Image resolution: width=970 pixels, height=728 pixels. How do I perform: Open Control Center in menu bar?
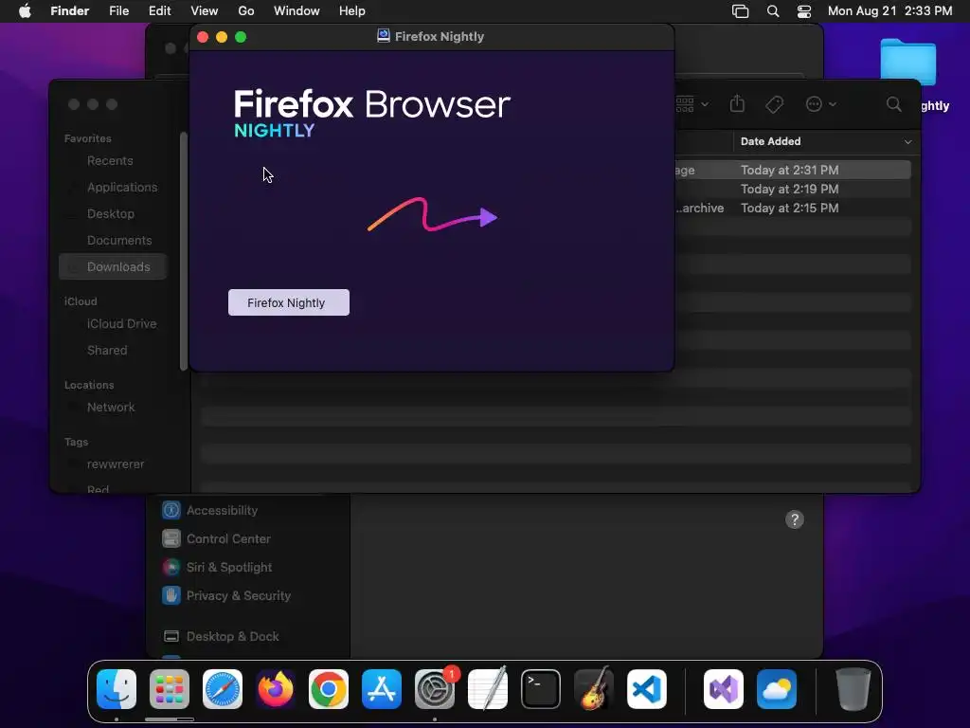point(803,11)
